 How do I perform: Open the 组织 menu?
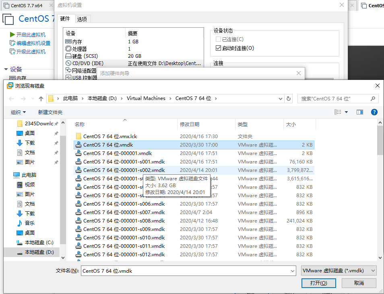coord(18,112)
